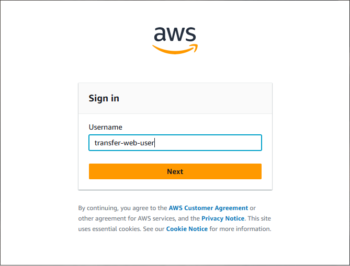Click the Sign in heading

[104, 98]
